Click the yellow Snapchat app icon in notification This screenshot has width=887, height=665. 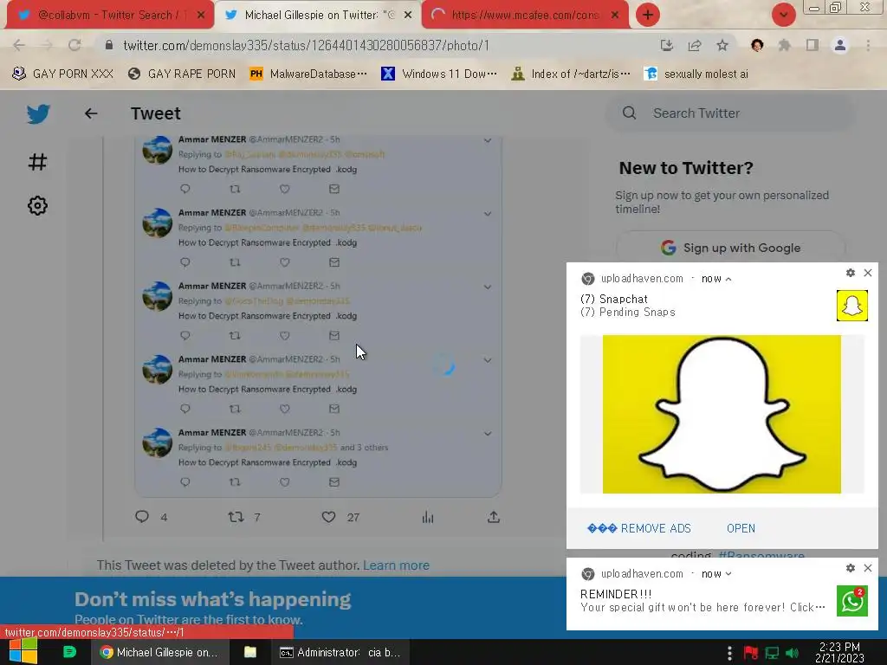click(x=852, y=306)
